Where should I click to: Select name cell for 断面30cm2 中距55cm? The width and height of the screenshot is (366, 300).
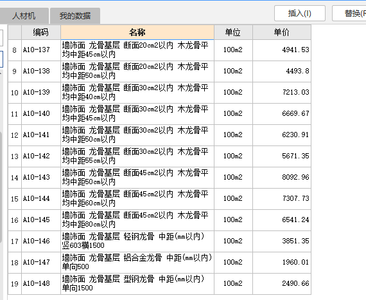point(137,156)
